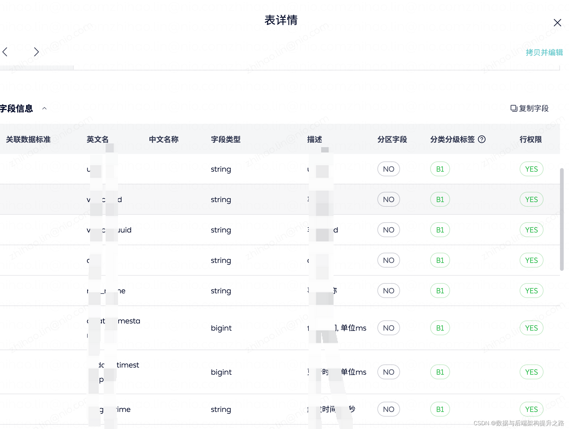This screenshot has width=569, height=429.
Task: Click 'string' type in first row
Action: (221, 169)
